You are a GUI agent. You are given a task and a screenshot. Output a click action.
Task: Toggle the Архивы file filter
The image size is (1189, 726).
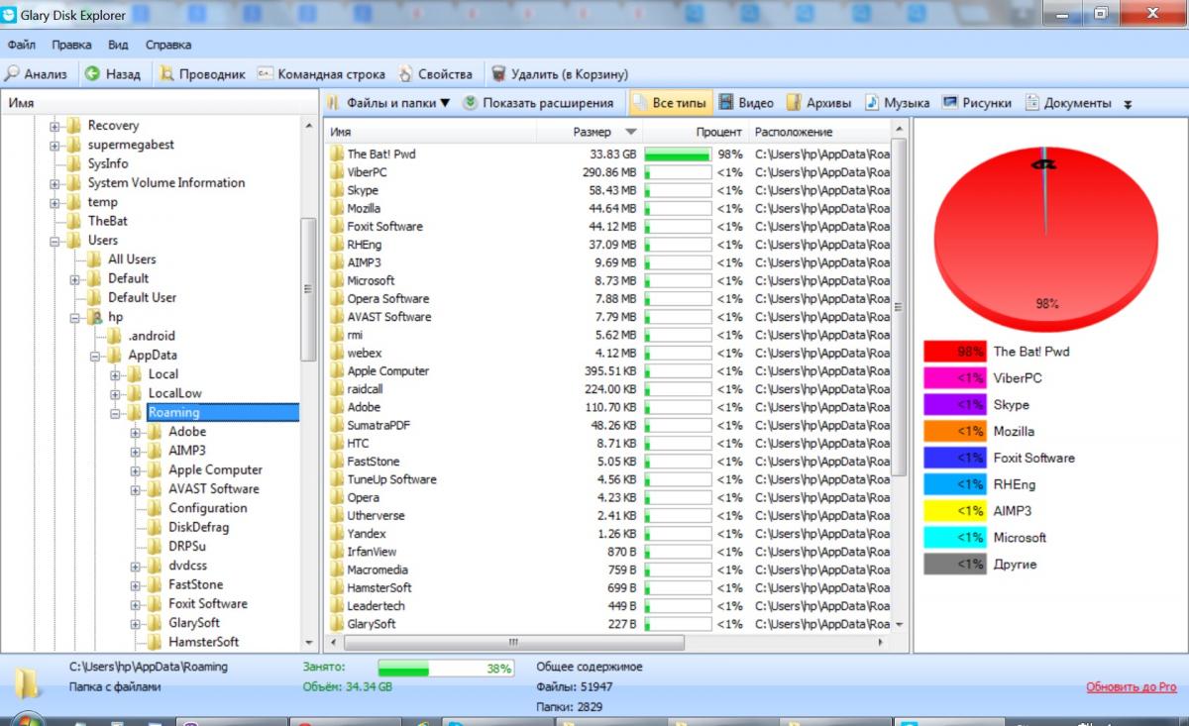[x=821, y=103]
